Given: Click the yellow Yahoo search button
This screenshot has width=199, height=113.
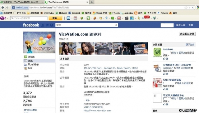Looking at the screenshot, I should [x=54, y=18].
